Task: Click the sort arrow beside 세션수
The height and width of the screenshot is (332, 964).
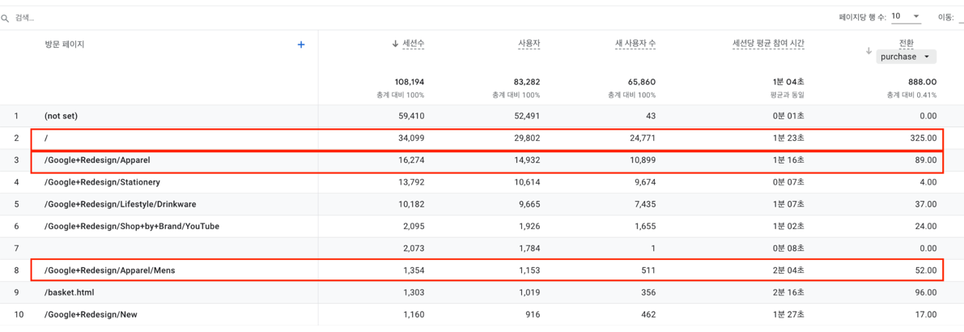Action: coord(395,44)
